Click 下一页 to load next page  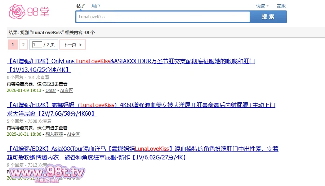point(72,45)
